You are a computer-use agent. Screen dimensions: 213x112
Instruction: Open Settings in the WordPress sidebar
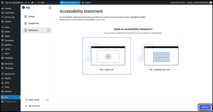click(8, 91)
